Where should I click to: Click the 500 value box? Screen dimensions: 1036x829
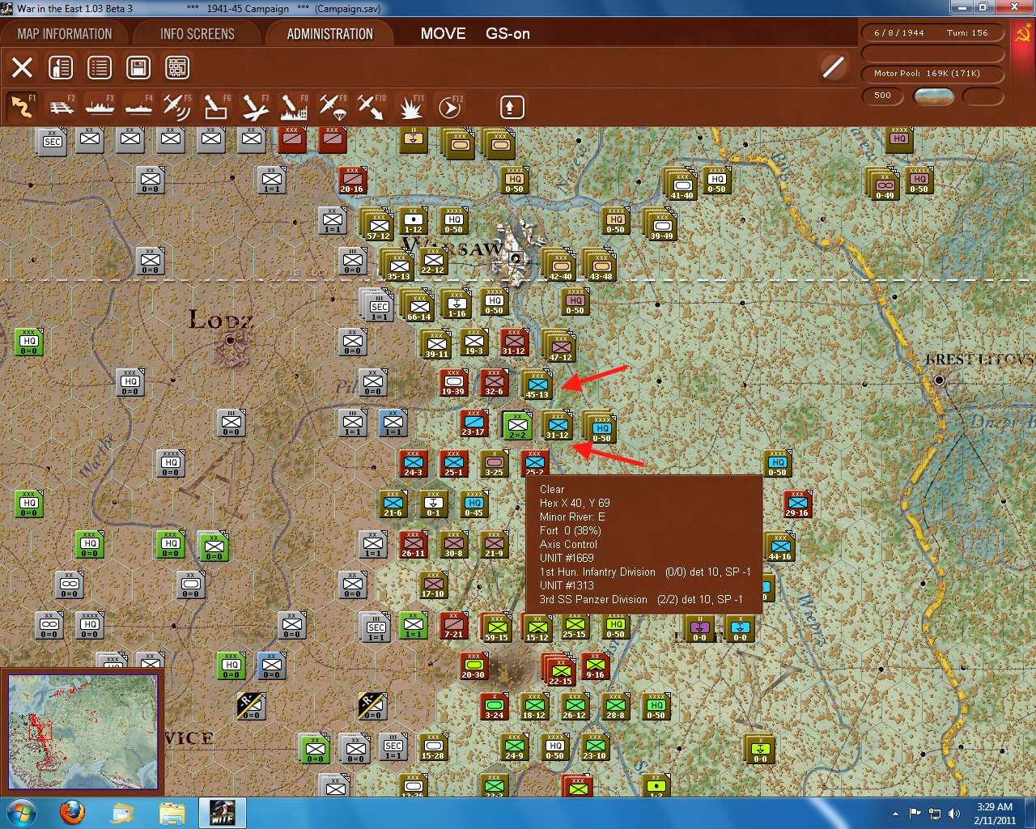tap(883, 96)
